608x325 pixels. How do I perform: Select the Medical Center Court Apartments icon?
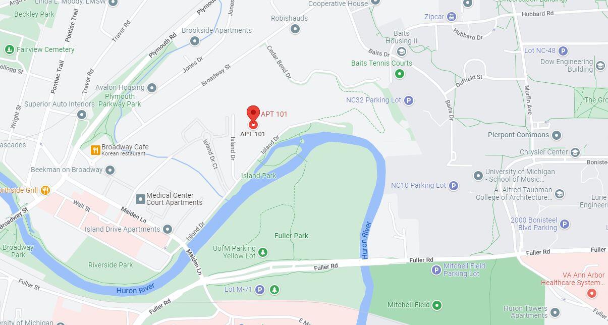tap(140, 199)
